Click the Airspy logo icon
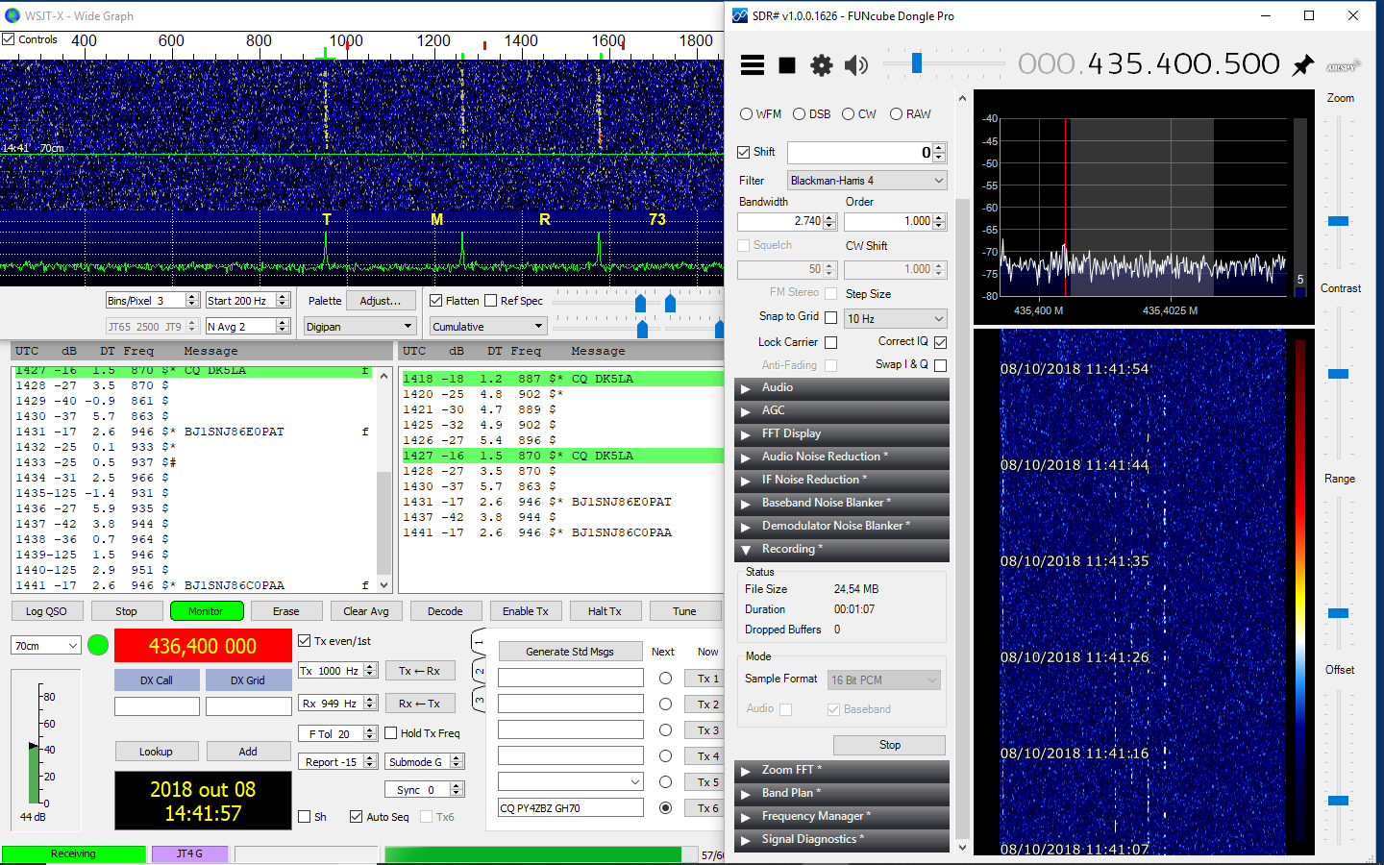 point(1342,66)
